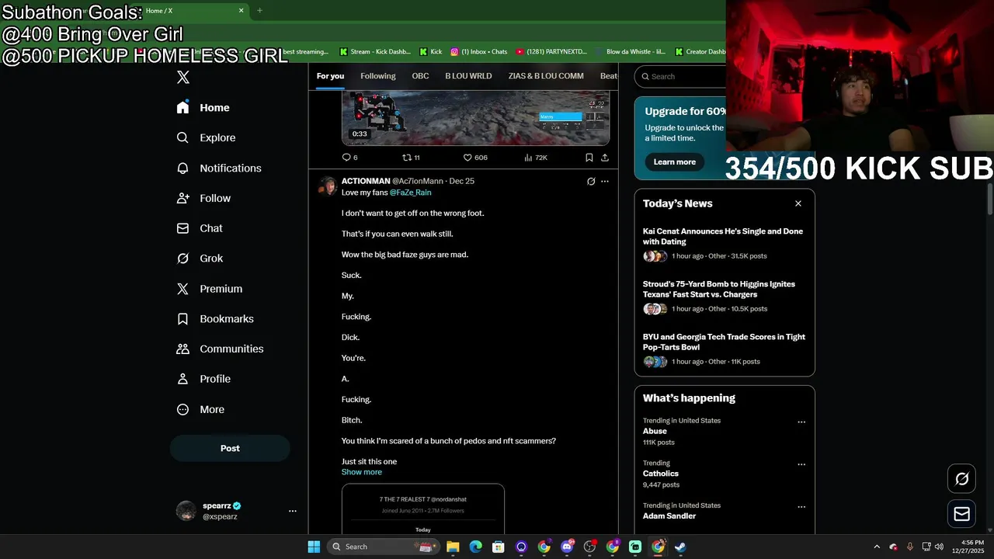Open Chat in the X sidebar
The height and width of the screenshot is (559, 994).
pos(200,228)
